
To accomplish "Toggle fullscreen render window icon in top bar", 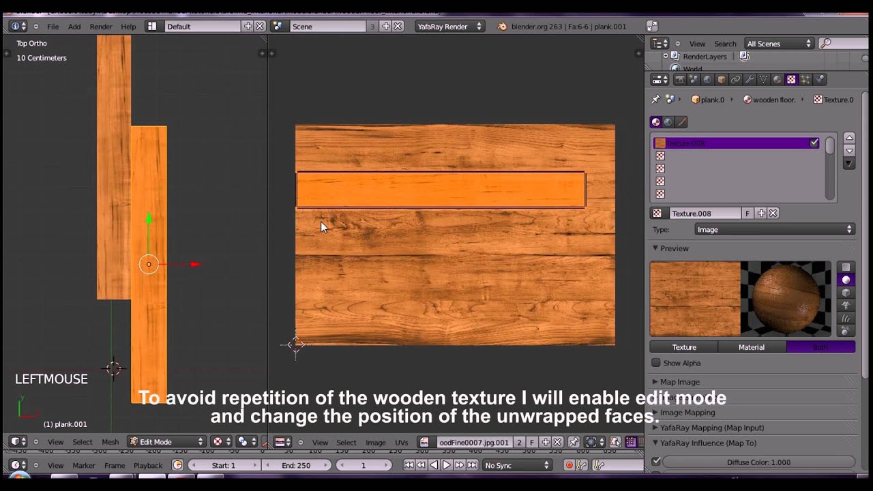I will point(651,26).
